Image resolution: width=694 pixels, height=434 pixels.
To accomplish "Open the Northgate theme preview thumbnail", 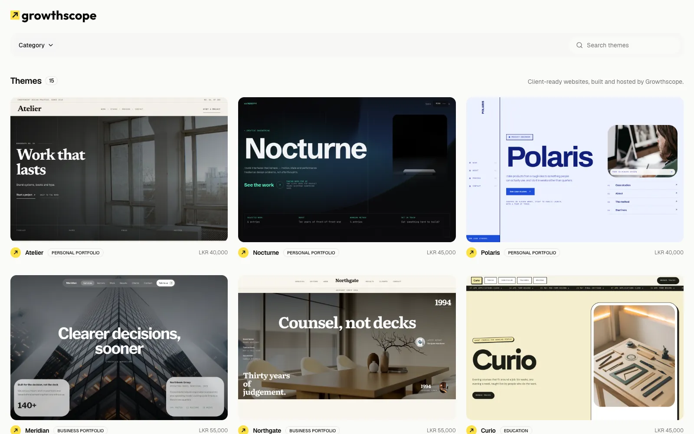I will (347, 347).
